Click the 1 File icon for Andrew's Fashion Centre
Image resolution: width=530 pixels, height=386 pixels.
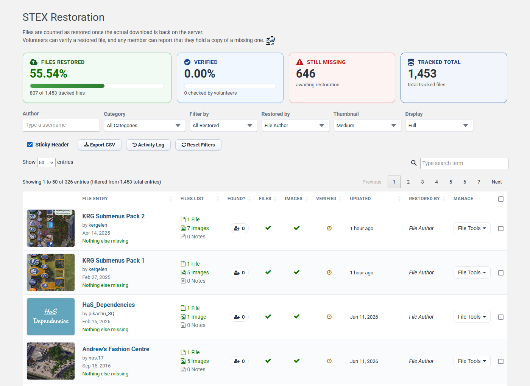[183, 352]
